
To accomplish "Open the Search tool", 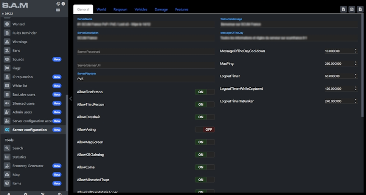I will click(x=33, y=148).
